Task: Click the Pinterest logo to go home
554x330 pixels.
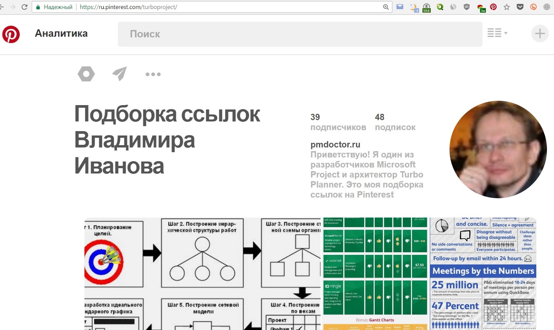Action: click(x=11, y=34)
